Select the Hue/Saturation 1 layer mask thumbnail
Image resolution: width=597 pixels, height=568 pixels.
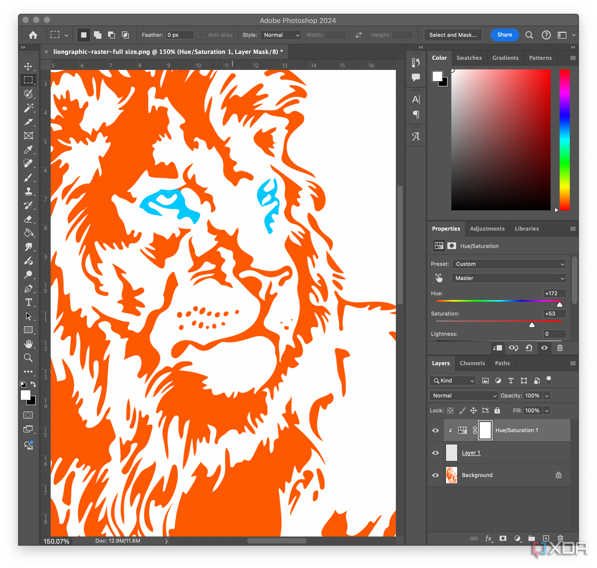(x=485, y=430)
